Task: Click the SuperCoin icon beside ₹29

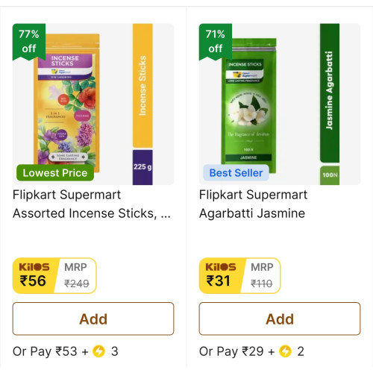Action: click(x=285, y=351)
